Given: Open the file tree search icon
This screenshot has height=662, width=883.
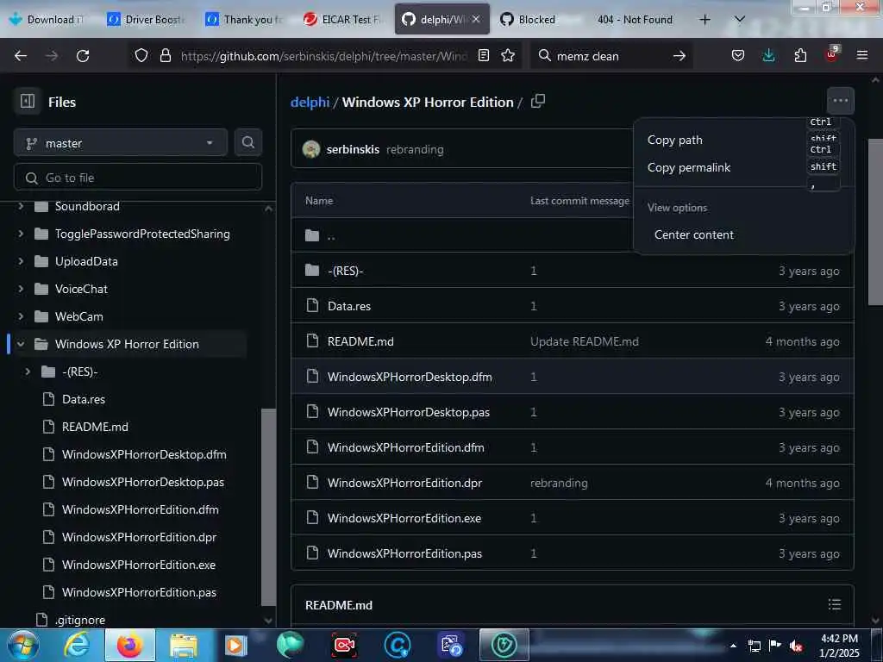Looking at the screenshot, I should 247,142.
